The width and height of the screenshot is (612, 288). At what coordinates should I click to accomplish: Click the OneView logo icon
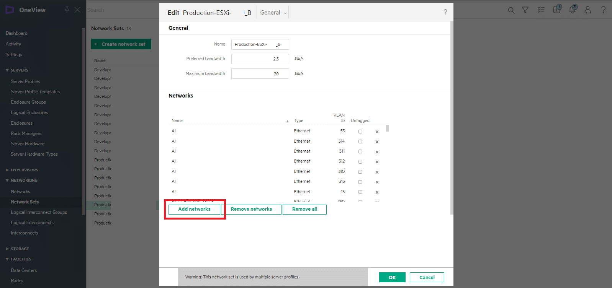coord(10,10)
